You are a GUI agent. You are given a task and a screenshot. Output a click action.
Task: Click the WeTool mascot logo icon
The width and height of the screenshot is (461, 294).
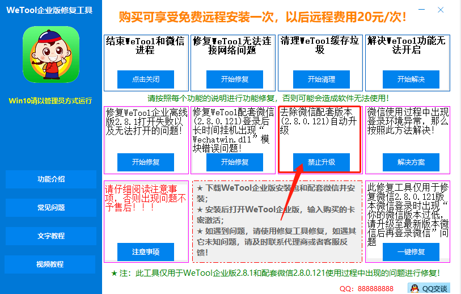tap(51, 54)
